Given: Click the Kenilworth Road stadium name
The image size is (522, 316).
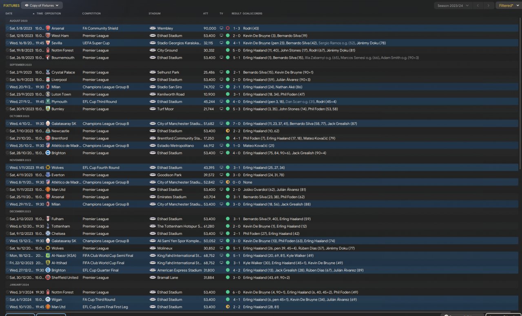Looking at the screenshot, I should click(x=171, y=95).
